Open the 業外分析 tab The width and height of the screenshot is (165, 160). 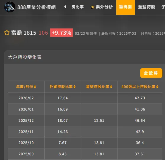[x=102, y=7]
